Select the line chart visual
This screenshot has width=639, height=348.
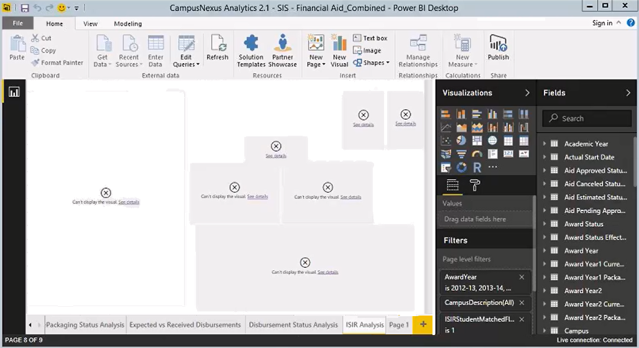[x=445, y=127]
